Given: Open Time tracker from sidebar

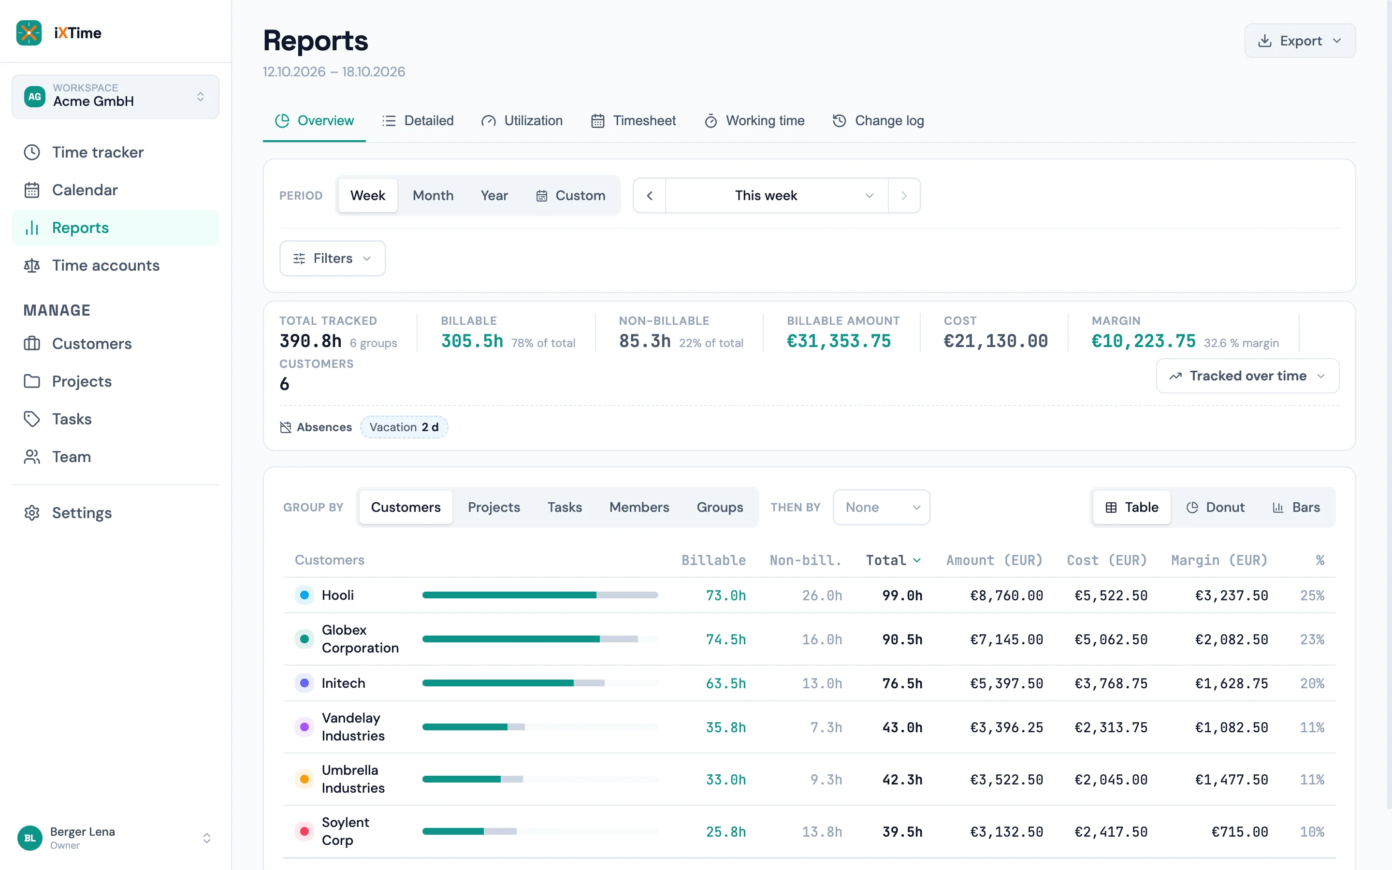Looking at the screenshot, I should [x=115, y=152].
